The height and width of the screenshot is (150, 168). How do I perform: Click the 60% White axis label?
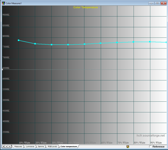click(x=107, y=143)
